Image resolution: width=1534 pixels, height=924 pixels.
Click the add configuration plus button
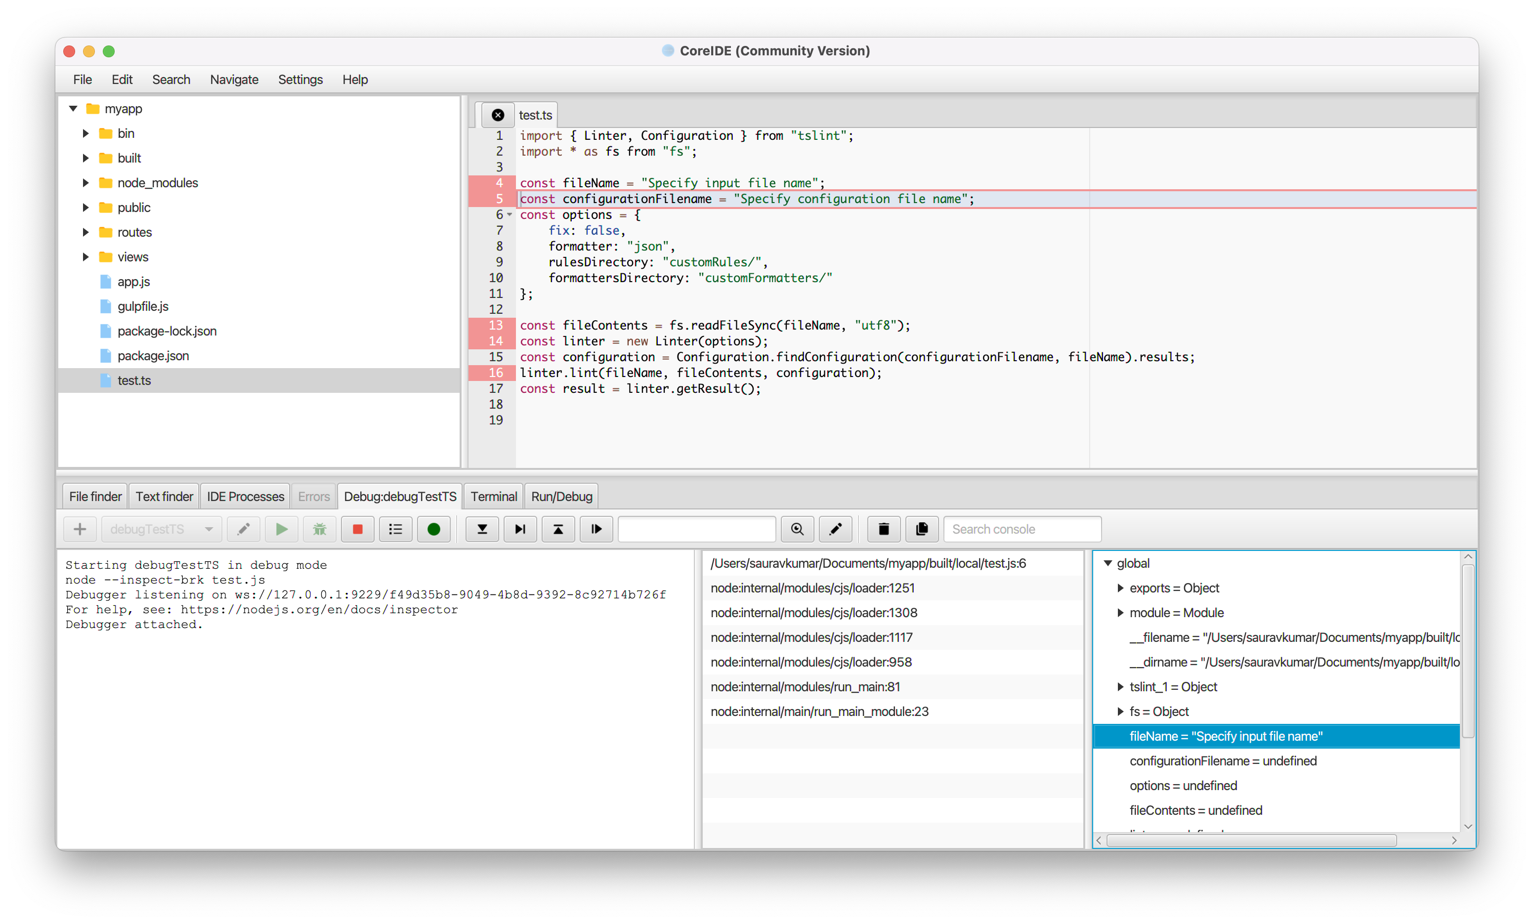click(80, 529)
